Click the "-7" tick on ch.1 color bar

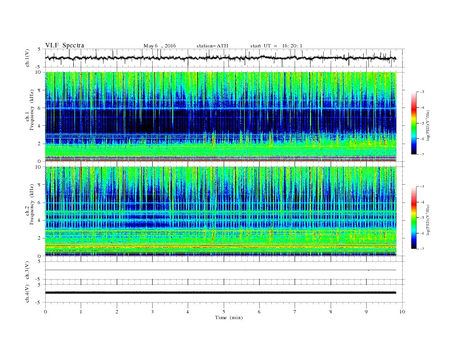pyautogui.click(x=422, y=154)
